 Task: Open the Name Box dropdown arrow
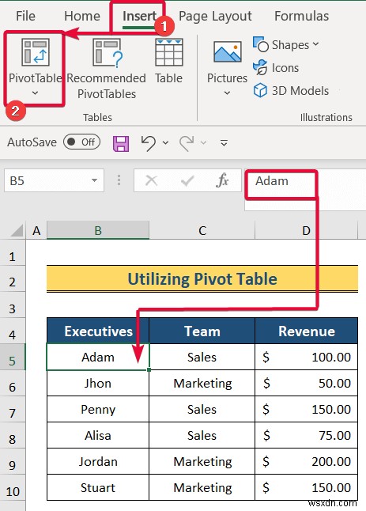pyautogui.click(x=94, y=180)
